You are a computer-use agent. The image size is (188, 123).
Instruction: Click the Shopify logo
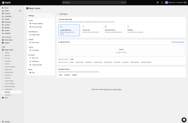6,3
